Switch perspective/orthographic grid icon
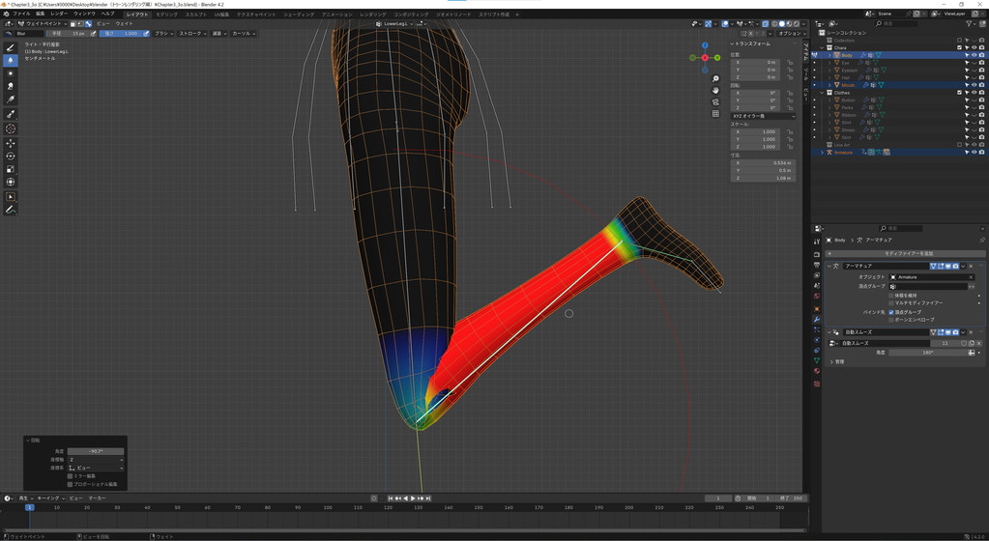The height and width of the screenshot is (541, 989). 715,113
